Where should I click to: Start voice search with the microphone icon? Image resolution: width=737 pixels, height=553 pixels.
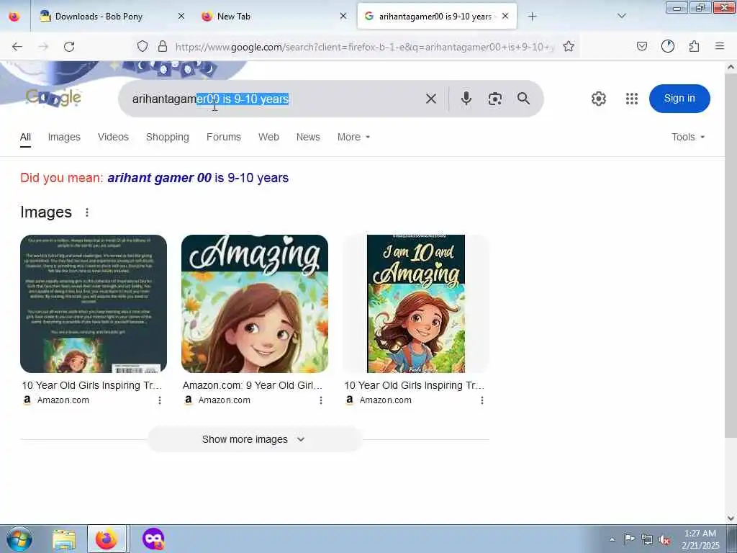point(466,98)
